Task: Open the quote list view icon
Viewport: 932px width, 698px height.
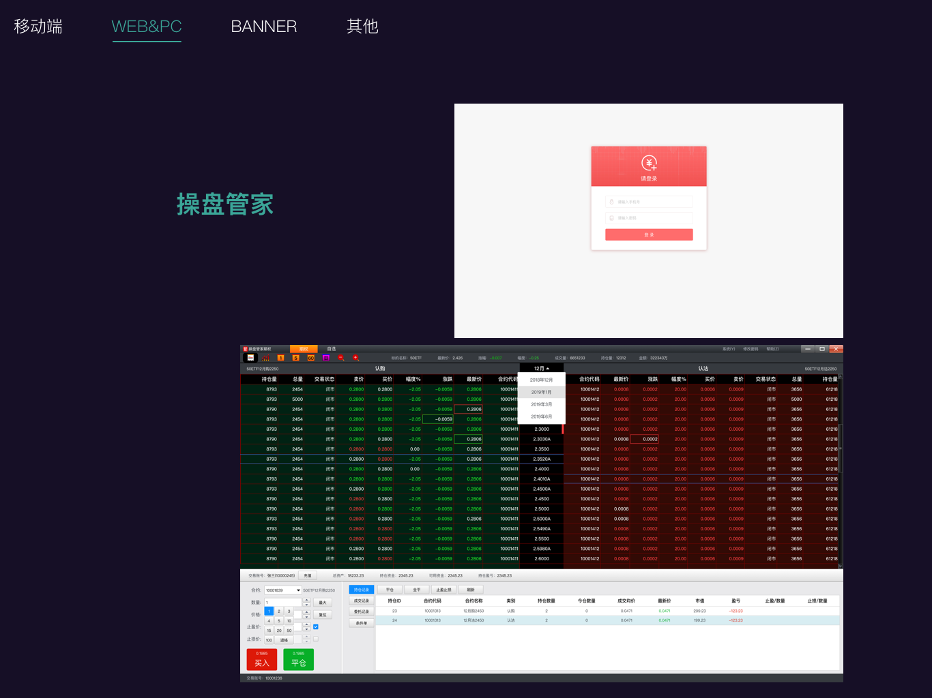Action: tap(250, 357)
